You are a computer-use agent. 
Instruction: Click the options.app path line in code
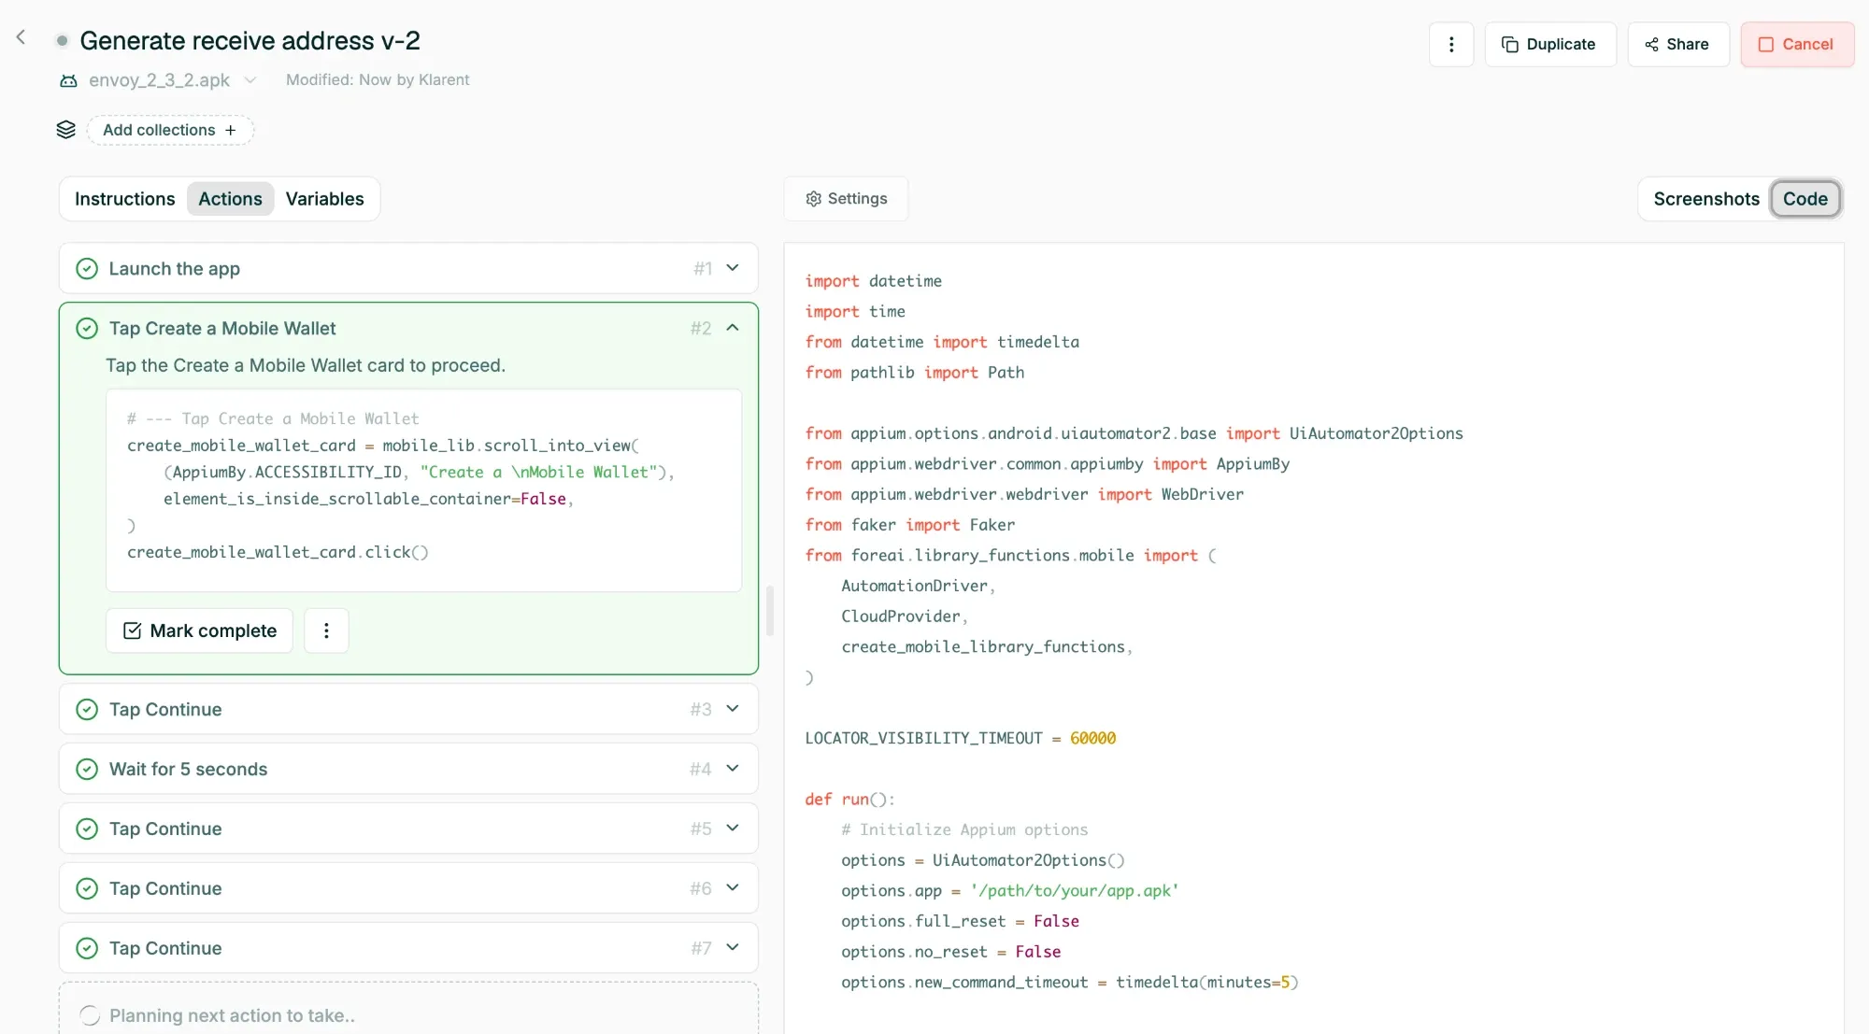point(1010,891)
